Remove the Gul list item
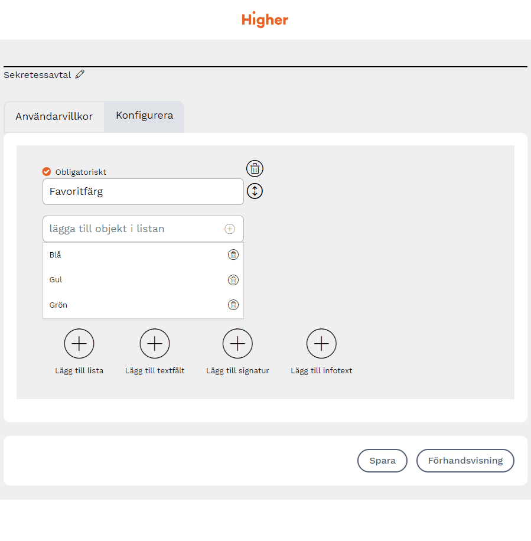 click(233, 280)
